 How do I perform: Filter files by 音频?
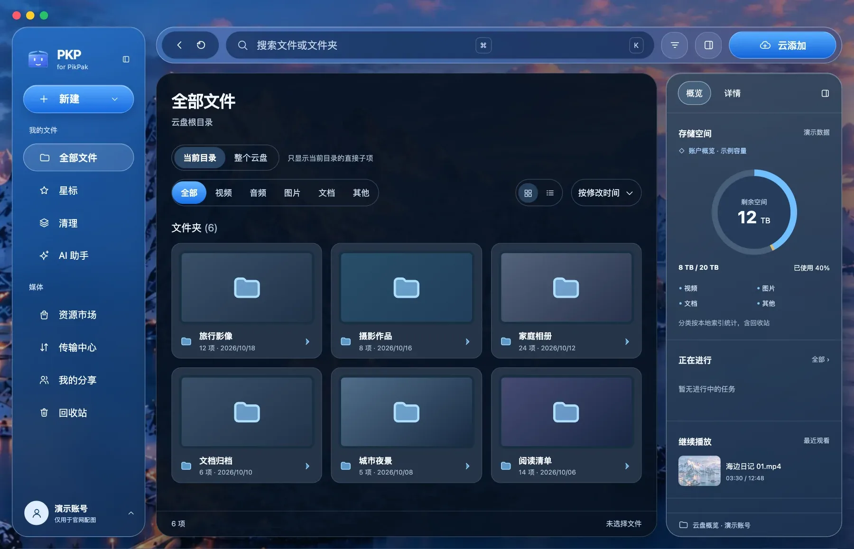coord(258,193)
